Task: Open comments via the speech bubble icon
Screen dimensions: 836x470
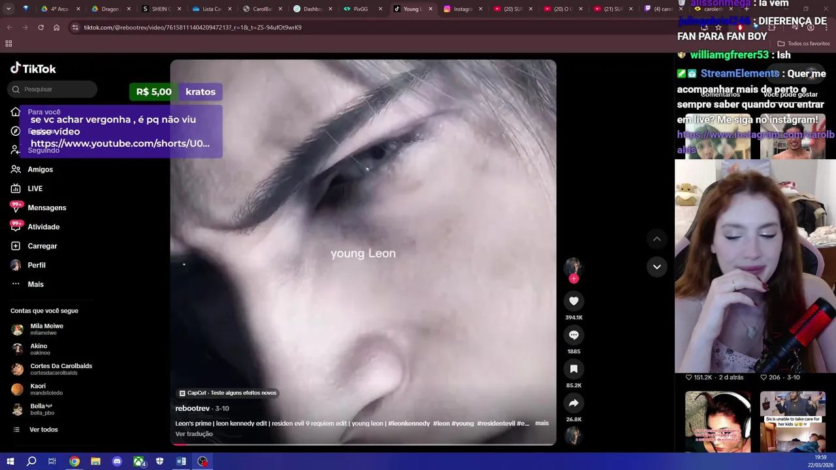Action: click(x=573, y=335)
